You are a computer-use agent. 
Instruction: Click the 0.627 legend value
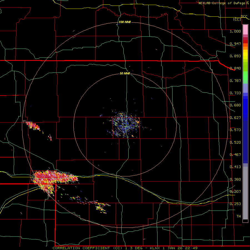pos(235,118)
